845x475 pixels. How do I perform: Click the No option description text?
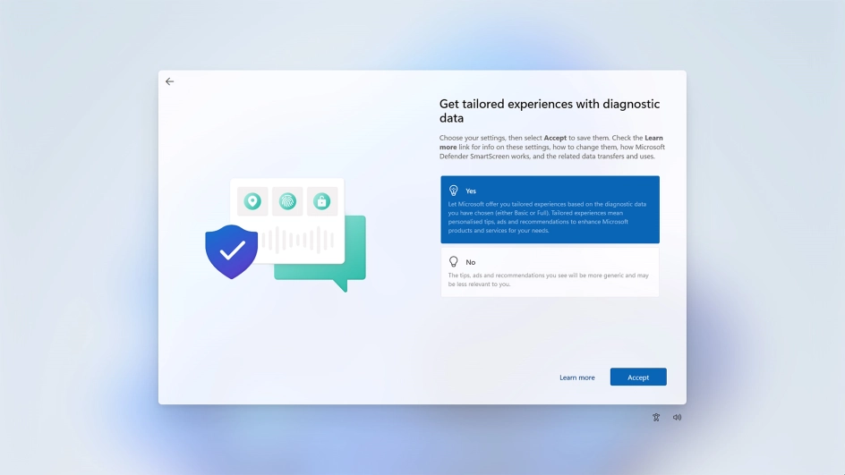547,280
